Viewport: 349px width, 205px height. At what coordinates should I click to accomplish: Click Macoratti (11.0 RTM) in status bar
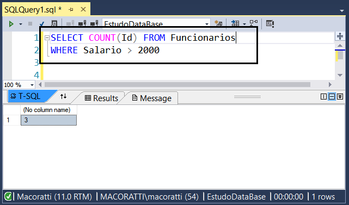[54, 197]
